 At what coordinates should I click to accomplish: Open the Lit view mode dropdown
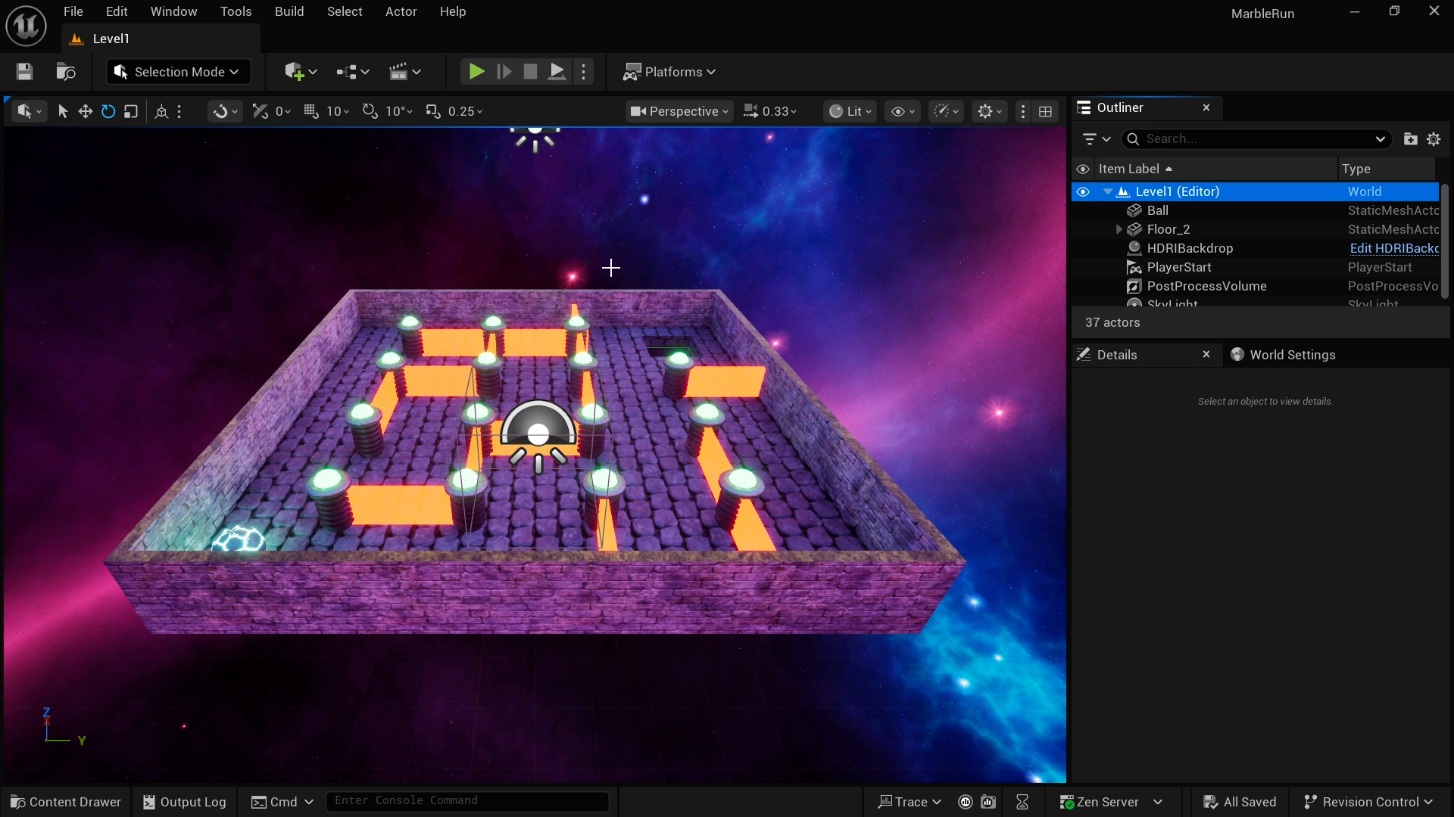pyautogui.click(x=850, y=111)
